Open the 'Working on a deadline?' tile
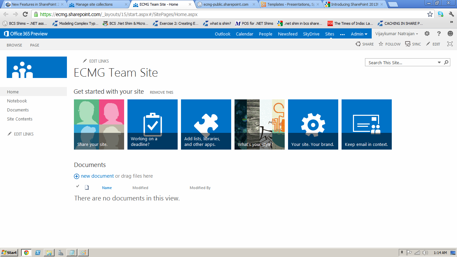 tap(153, 124)
